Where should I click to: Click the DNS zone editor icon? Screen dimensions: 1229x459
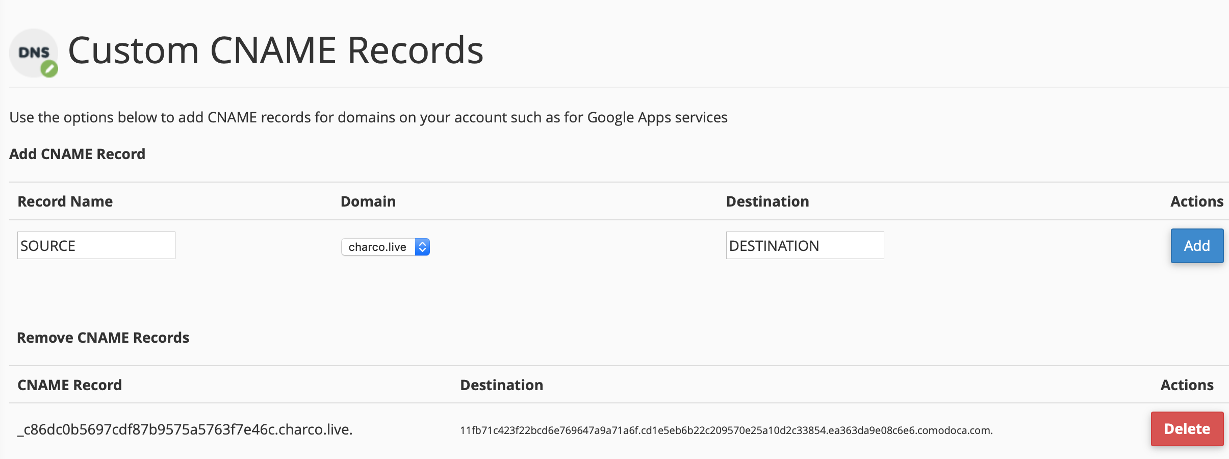point(34,53)
